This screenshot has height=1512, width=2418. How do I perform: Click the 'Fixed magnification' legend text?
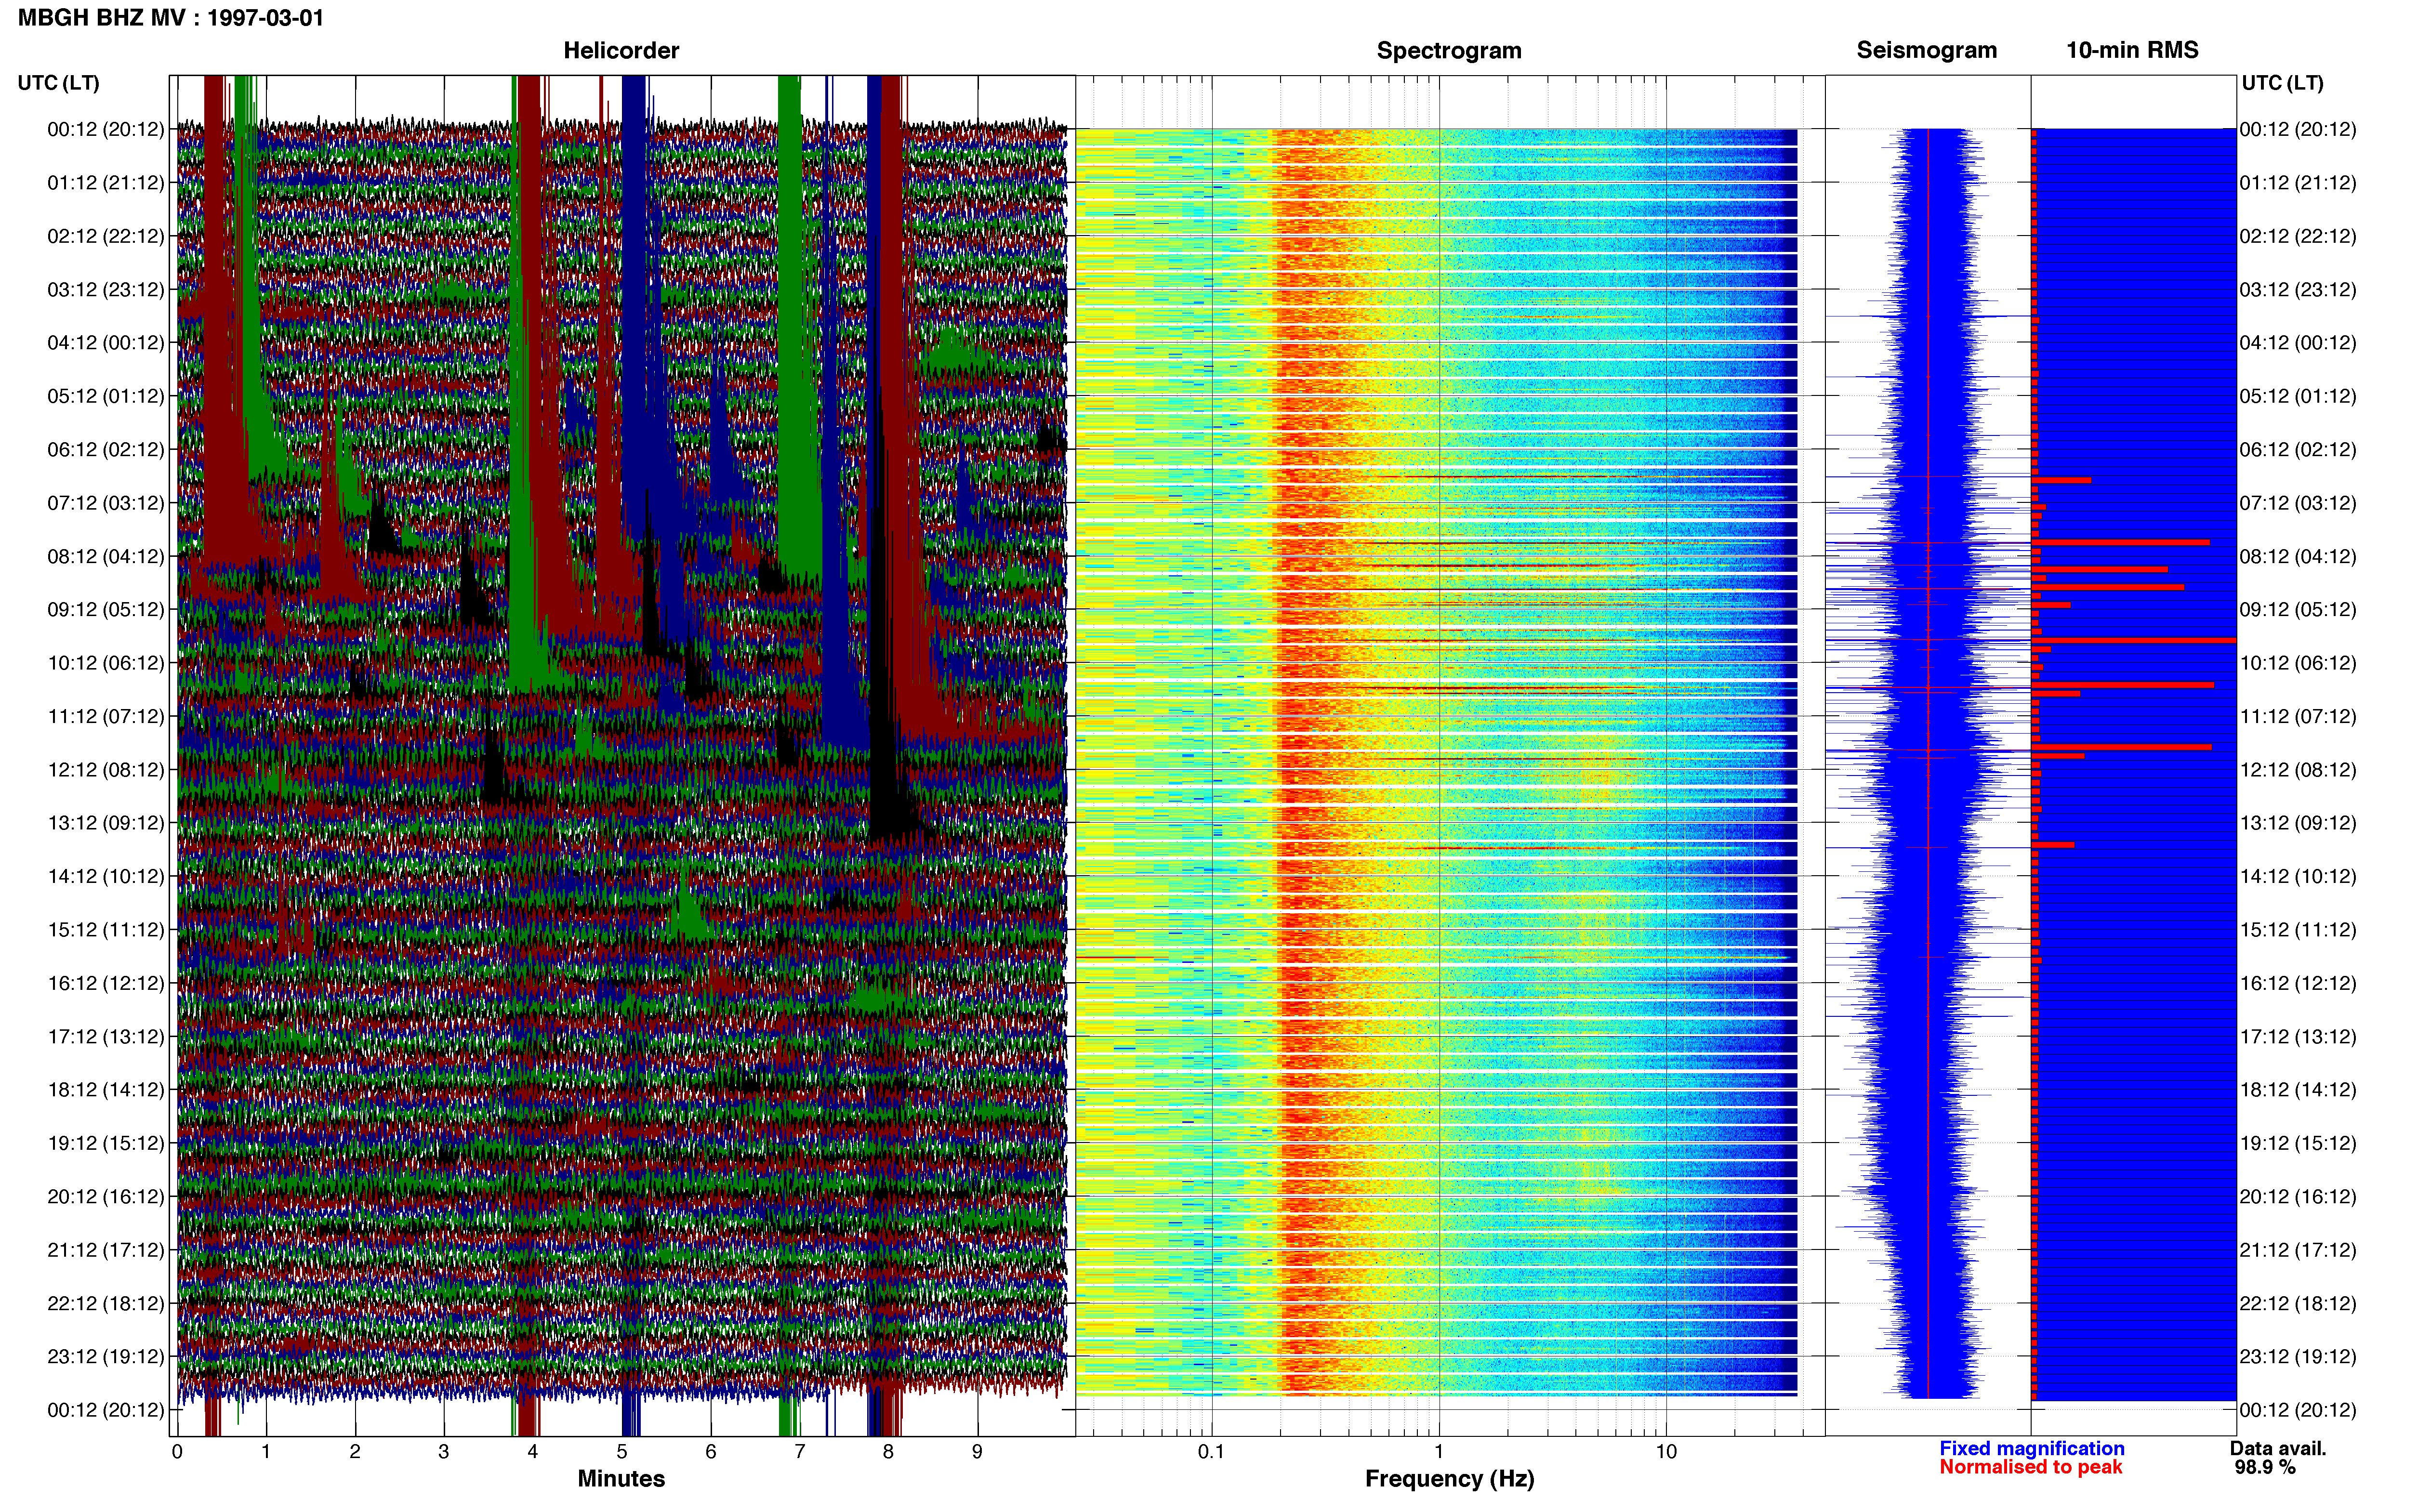click(2031, 1448)
